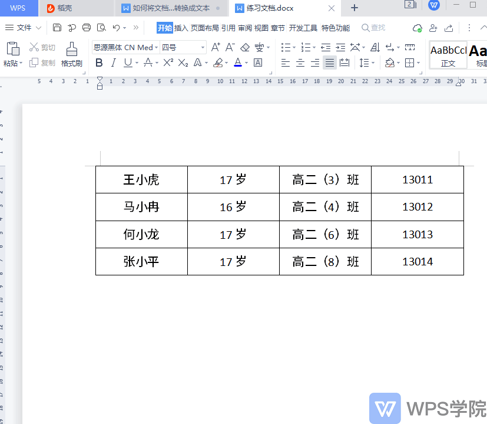Screen dimensions: 487x424
Task: Toggle the character border A icon
Action: 258,63
